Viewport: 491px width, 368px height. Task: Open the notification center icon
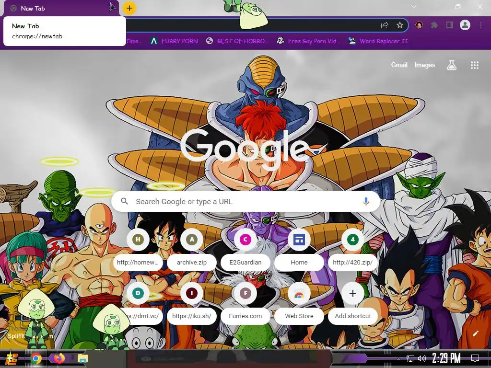tap(475, 358)
